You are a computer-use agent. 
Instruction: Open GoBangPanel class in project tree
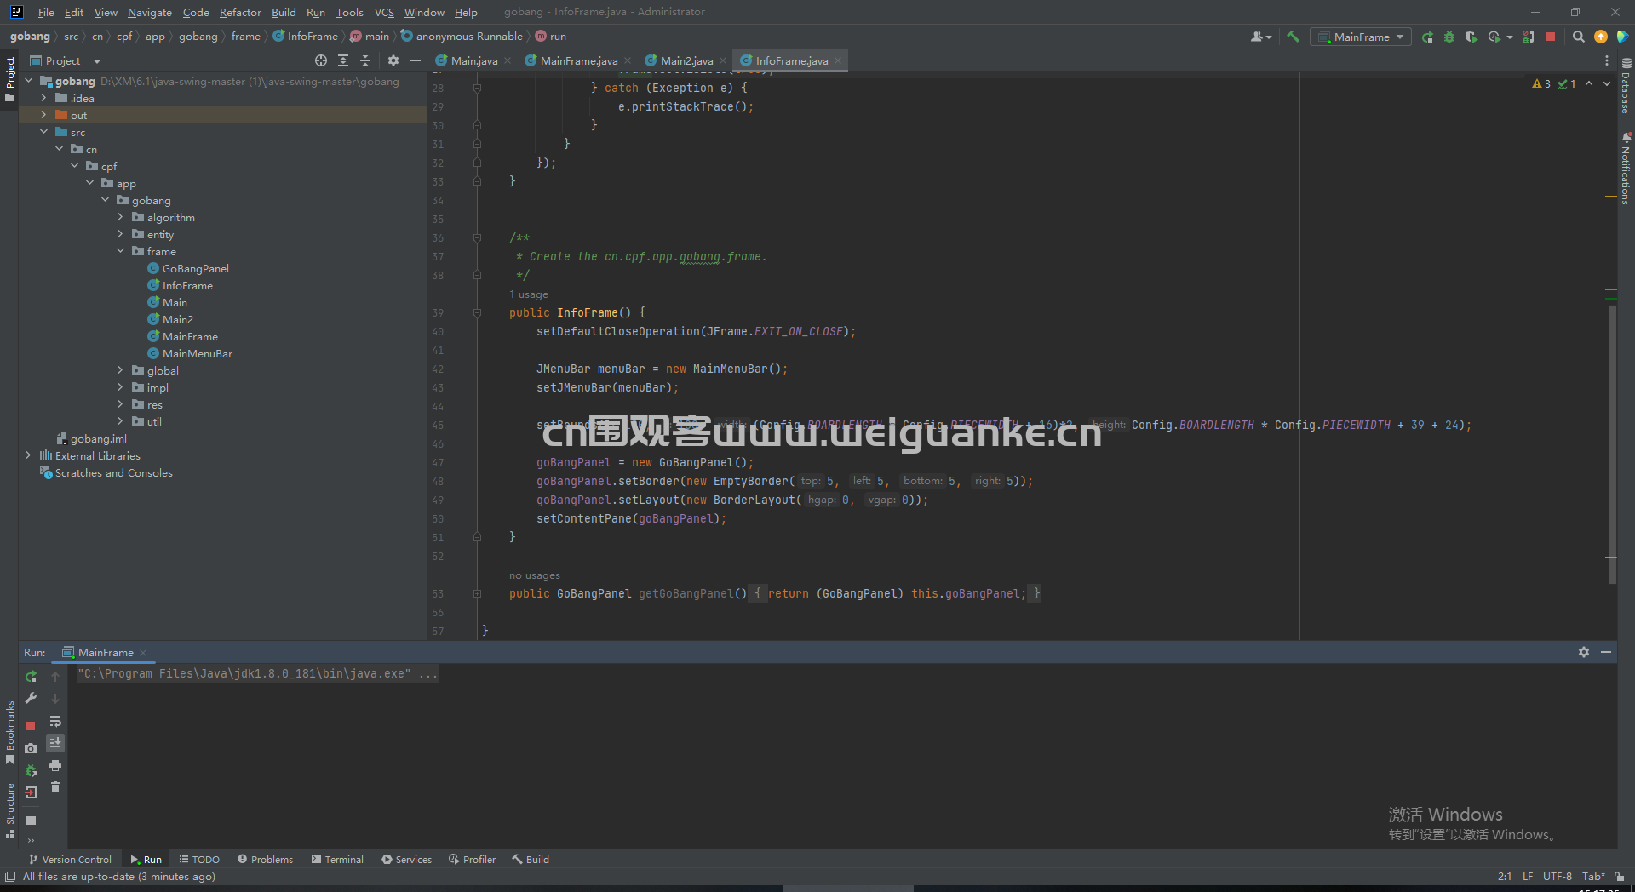(x=195, y=268)
